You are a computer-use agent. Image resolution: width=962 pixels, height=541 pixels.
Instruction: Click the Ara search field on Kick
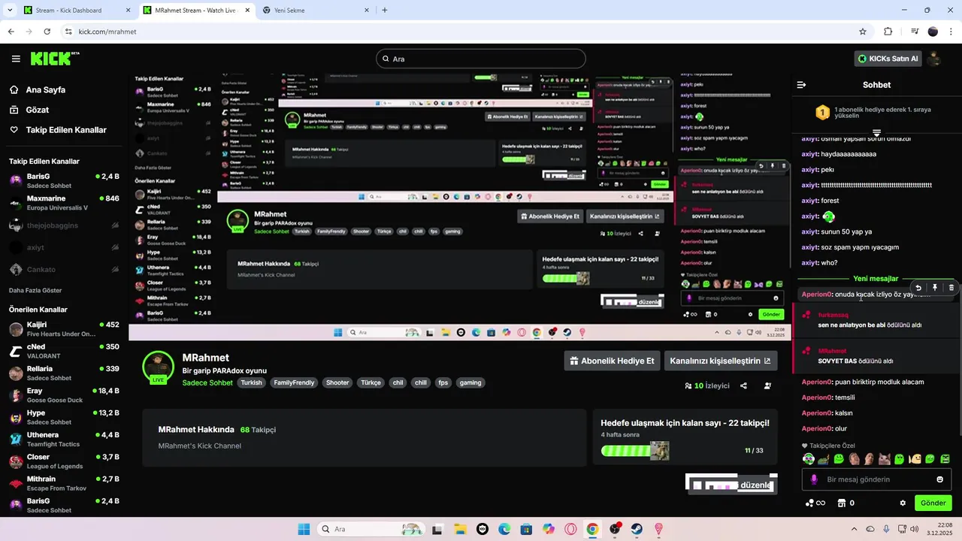click(481, 59)
